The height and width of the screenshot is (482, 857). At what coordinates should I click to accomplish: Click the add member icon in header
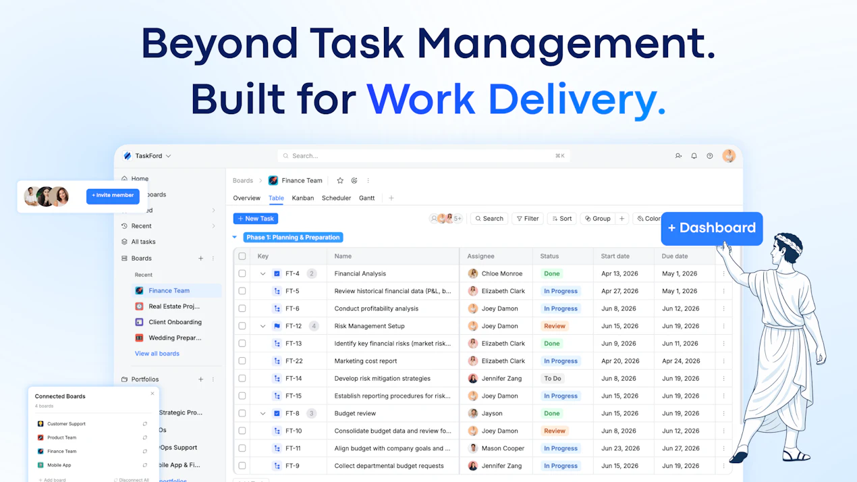[x=678, y=156]
